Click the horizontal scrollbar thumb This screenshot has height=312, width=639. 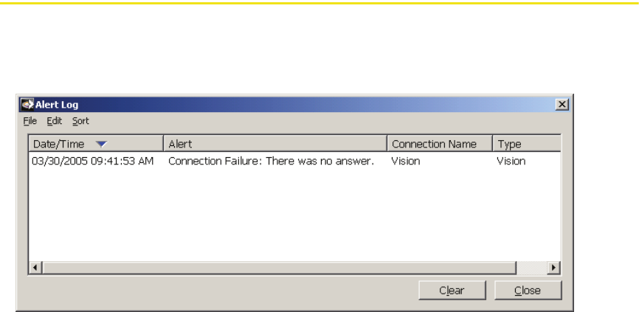point(279,268)
